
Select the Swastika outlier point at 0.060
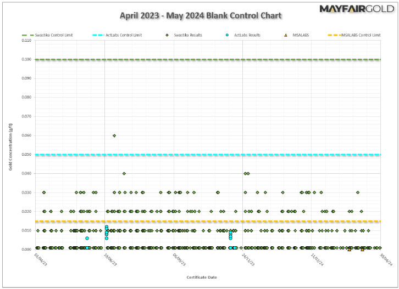114,135
